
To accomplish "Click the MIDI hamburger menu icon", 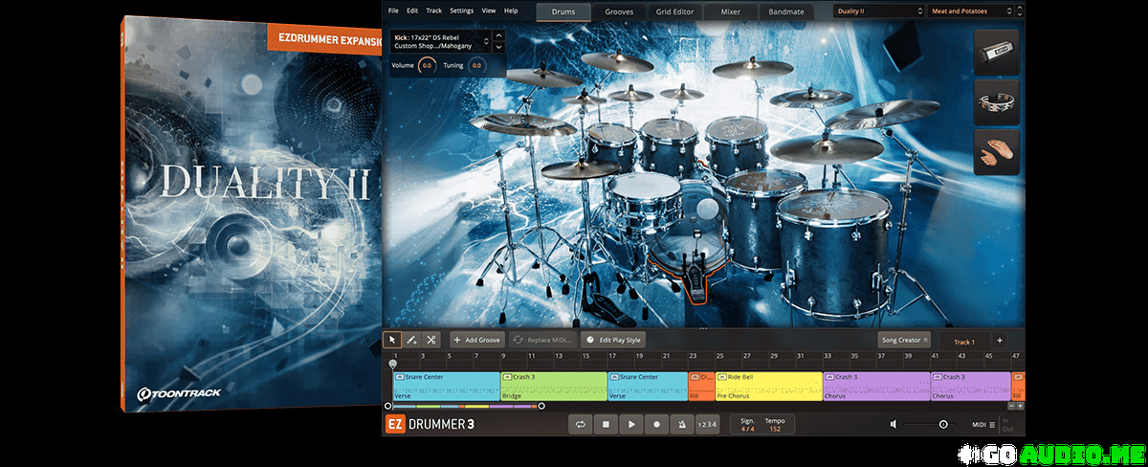I will tap(992, 424).
